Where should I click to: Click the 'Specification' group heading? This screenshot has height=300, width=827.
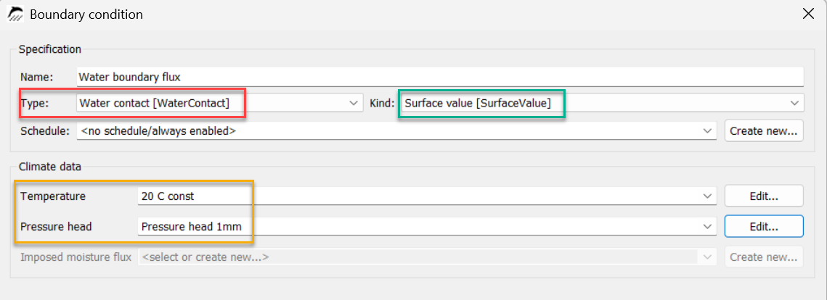click(49, 49)
